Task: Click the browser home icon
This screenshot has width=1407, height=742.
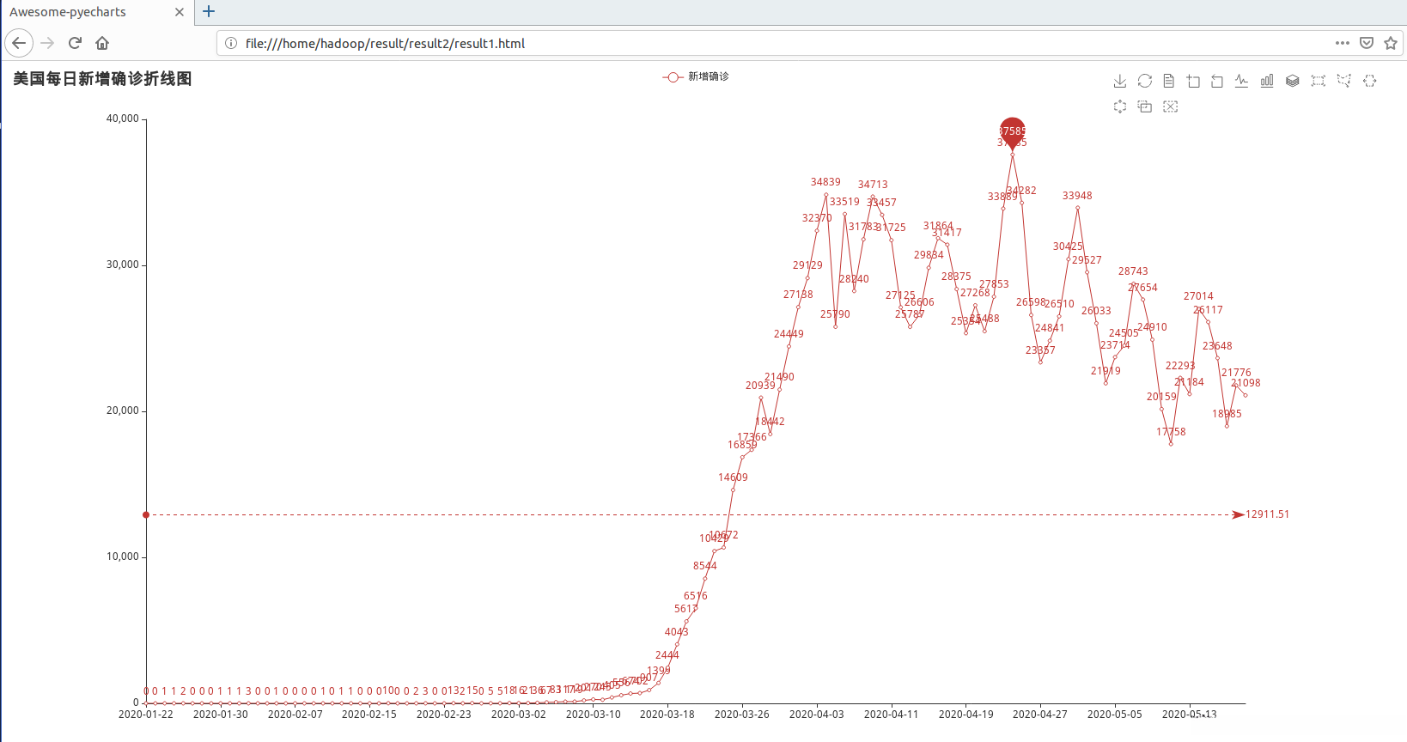Action: tap(102, 43)
